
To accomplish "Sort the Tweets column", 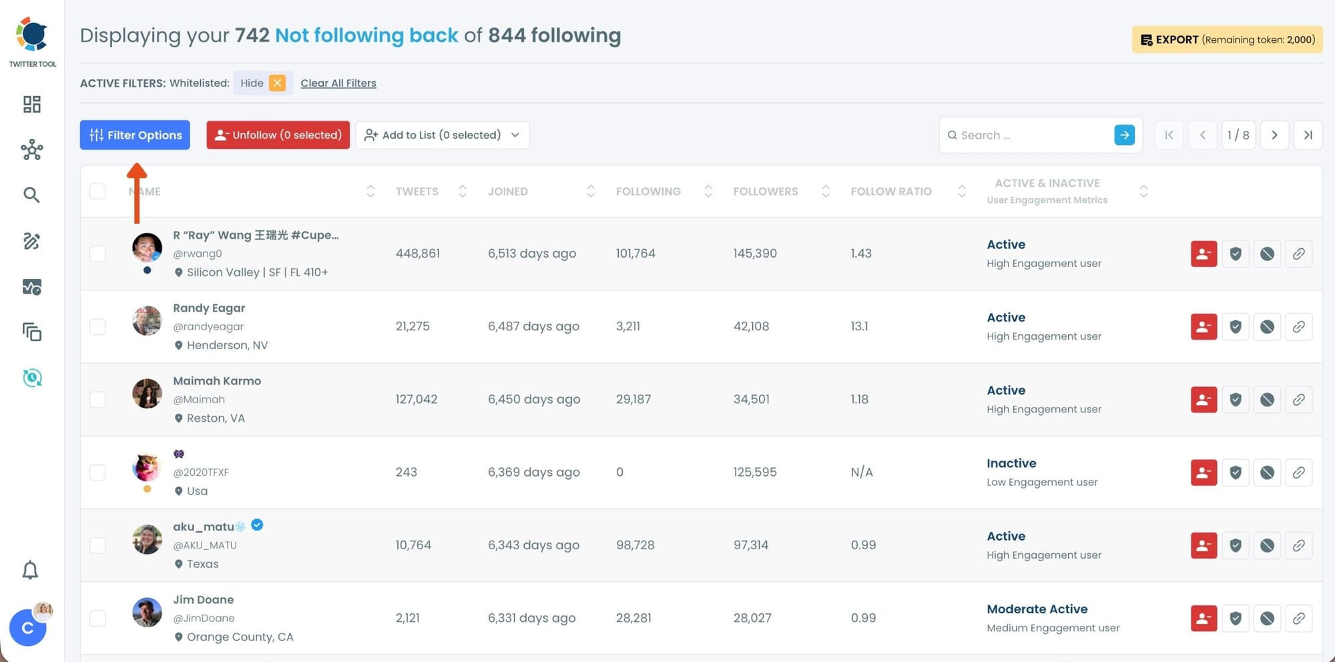I will 463,192.
